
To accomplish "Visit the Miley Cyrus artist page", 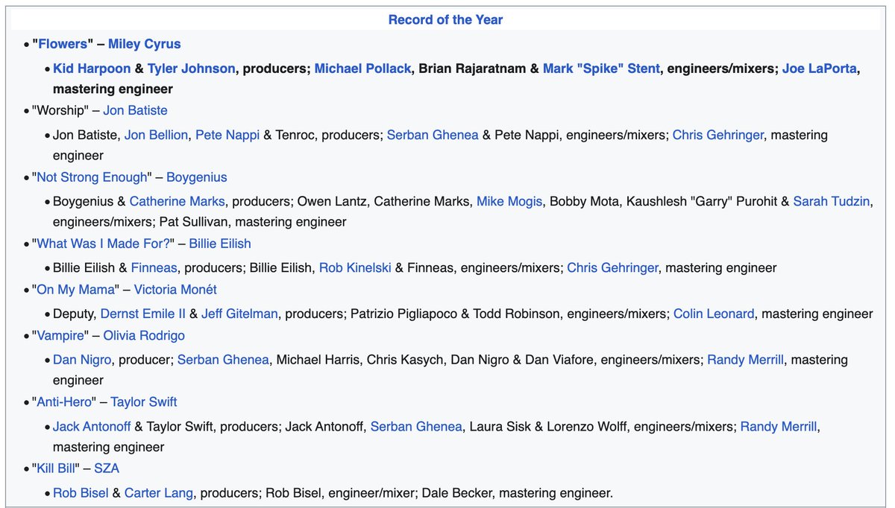I will click(x=143, y=44).
